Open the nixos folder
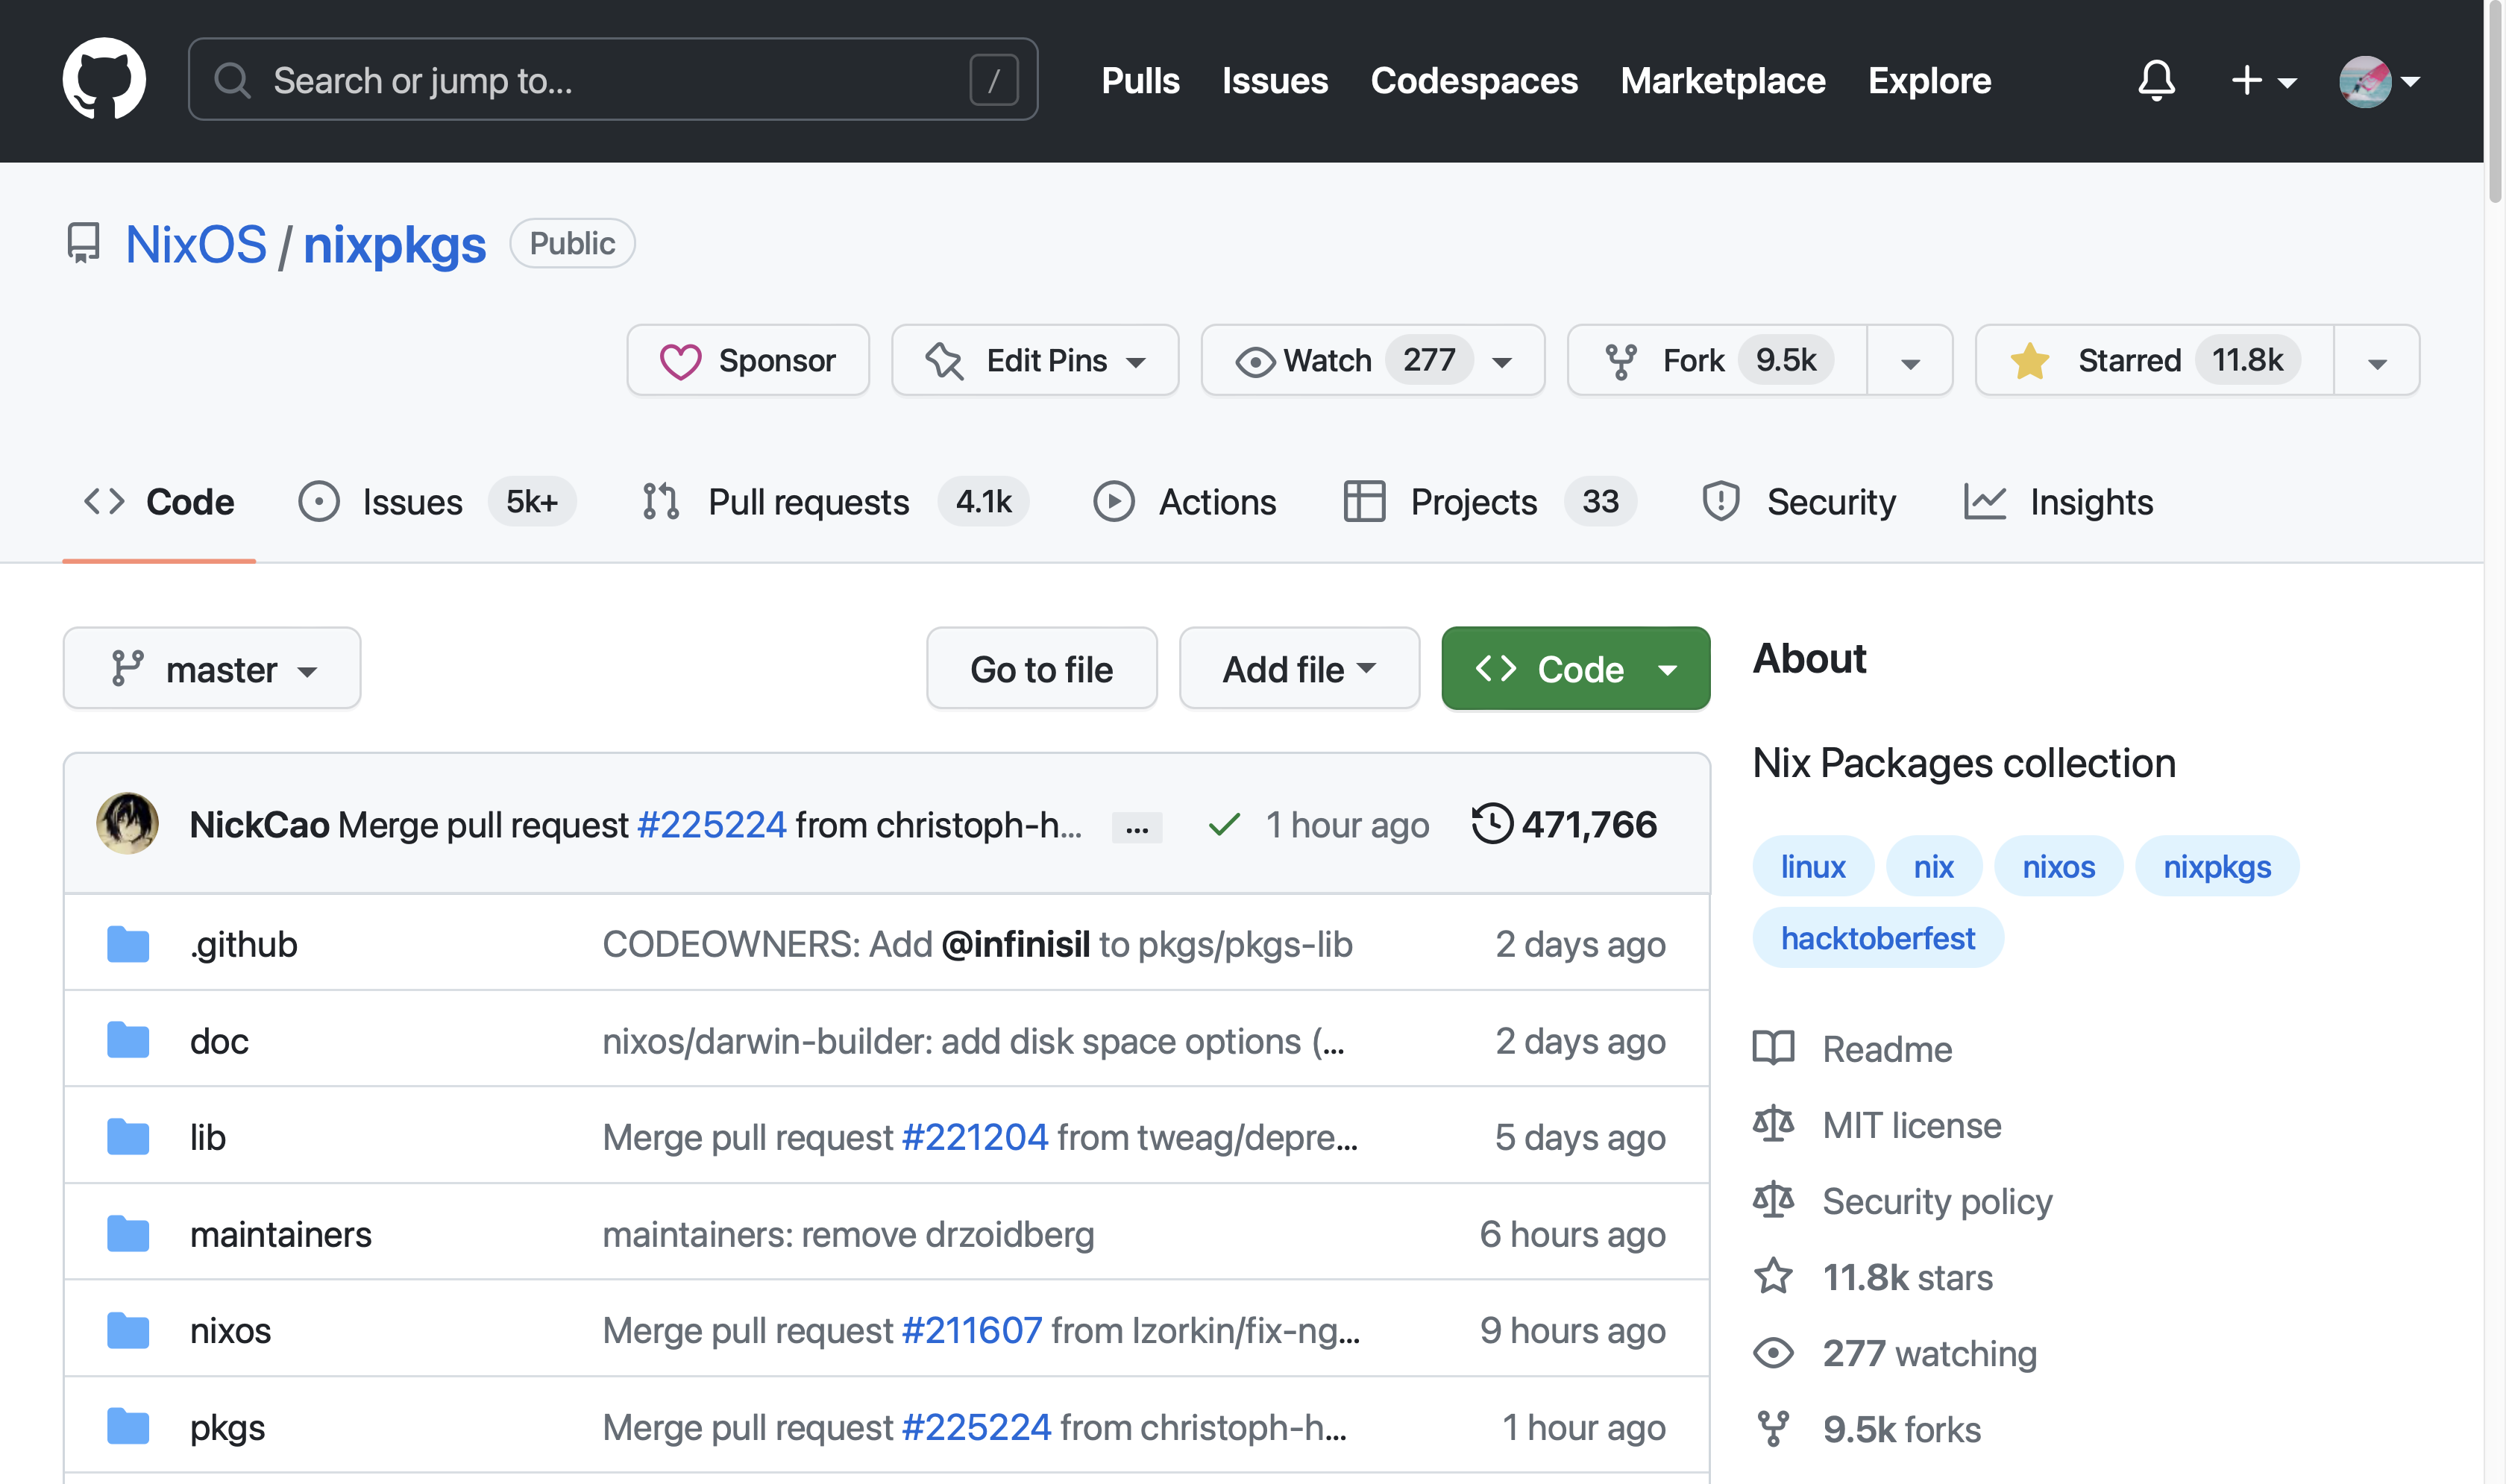 [230, 1331]
